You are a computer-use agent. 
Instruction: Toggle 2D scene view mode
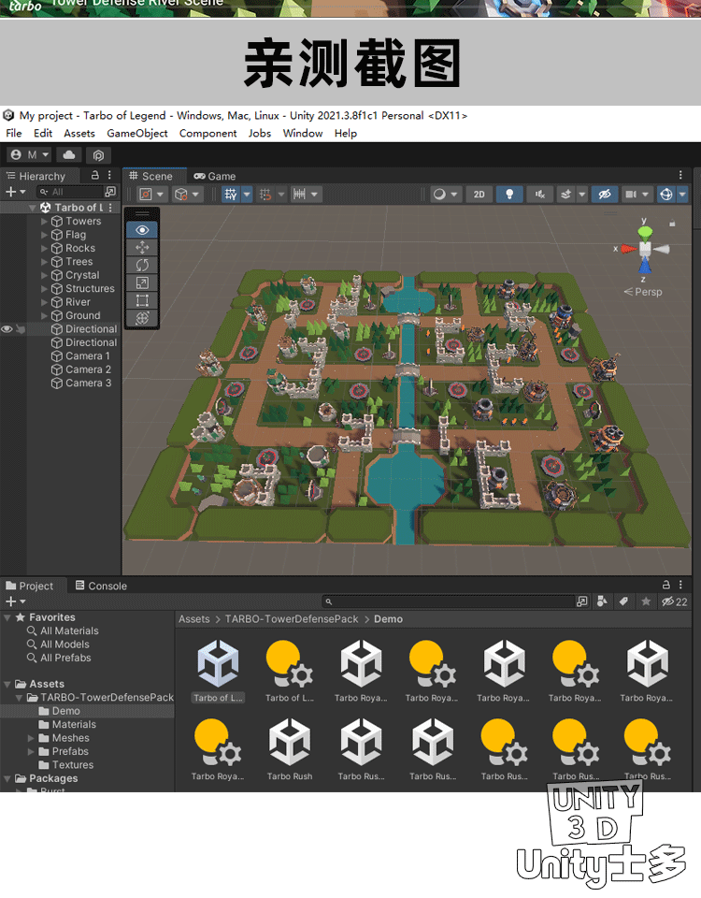(479, 195)
